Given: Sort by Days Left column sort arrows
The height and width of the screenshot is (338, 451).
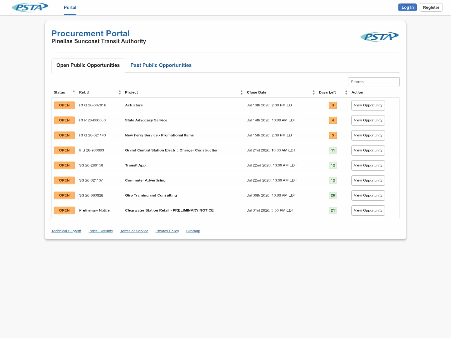Looking at the screenshot, I should (x=346, y=92).
